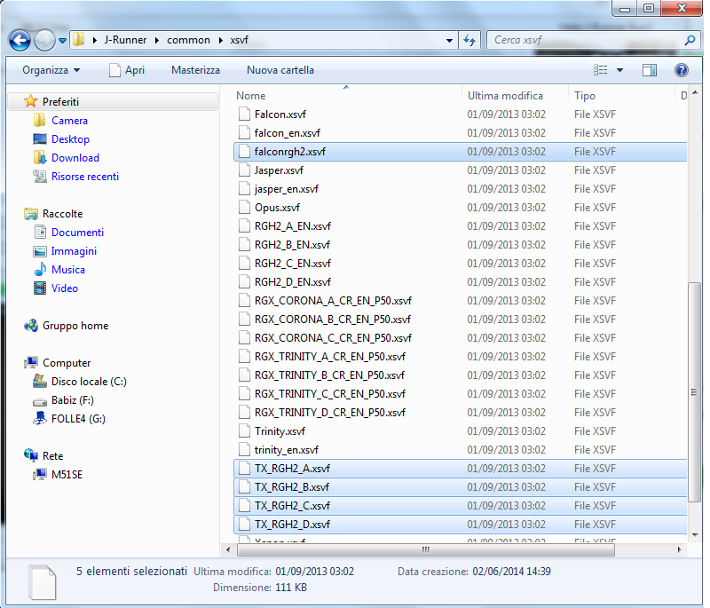Open Disco locale (C:)
This screenshot has width=710, height=608.
[x=89, y=381]
